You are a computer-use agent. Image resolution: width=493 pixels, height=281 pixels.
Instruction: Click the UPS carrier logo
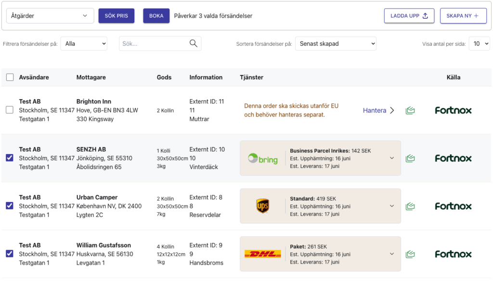262,206
